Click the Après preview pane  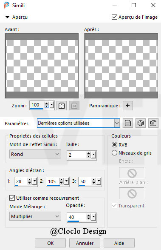pyautogui.click(x=121, y=66)
